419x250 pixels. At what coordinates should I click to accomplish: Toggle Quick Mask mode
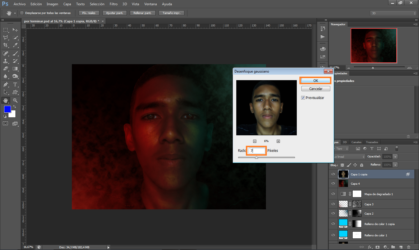pos(6,123)
